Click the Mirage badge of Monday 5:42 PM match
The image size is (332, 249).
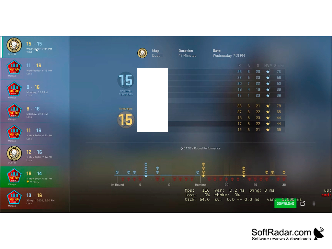(x=14, y=110)
